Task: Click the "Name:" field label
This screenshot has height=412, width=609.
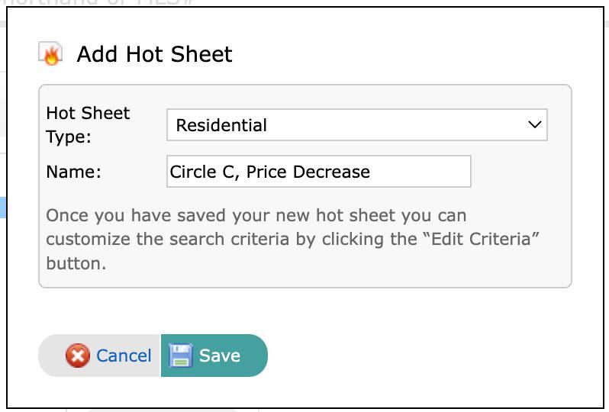Action: [x=73, y=172]
